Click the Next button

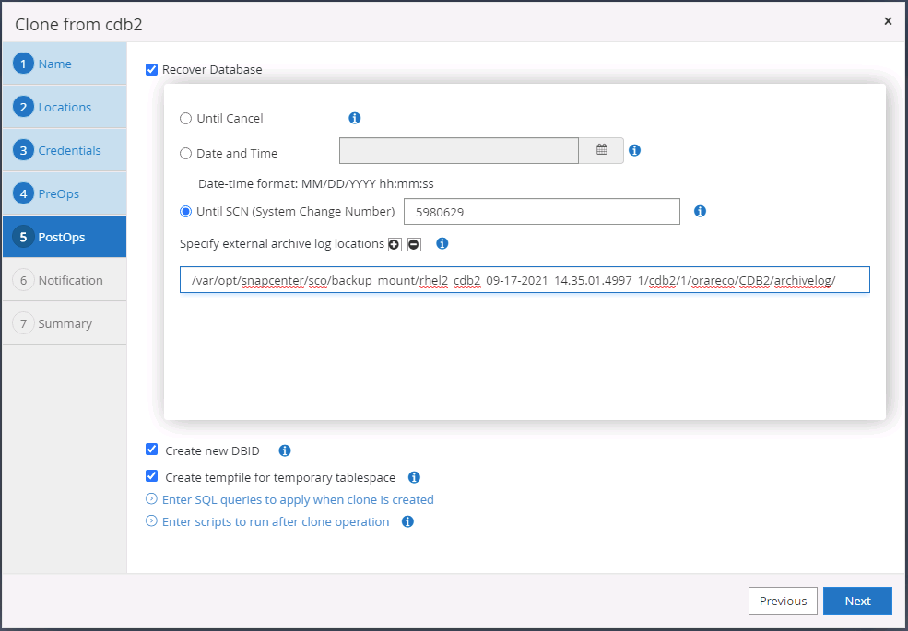pyautogui.click(x=857, y=601)
